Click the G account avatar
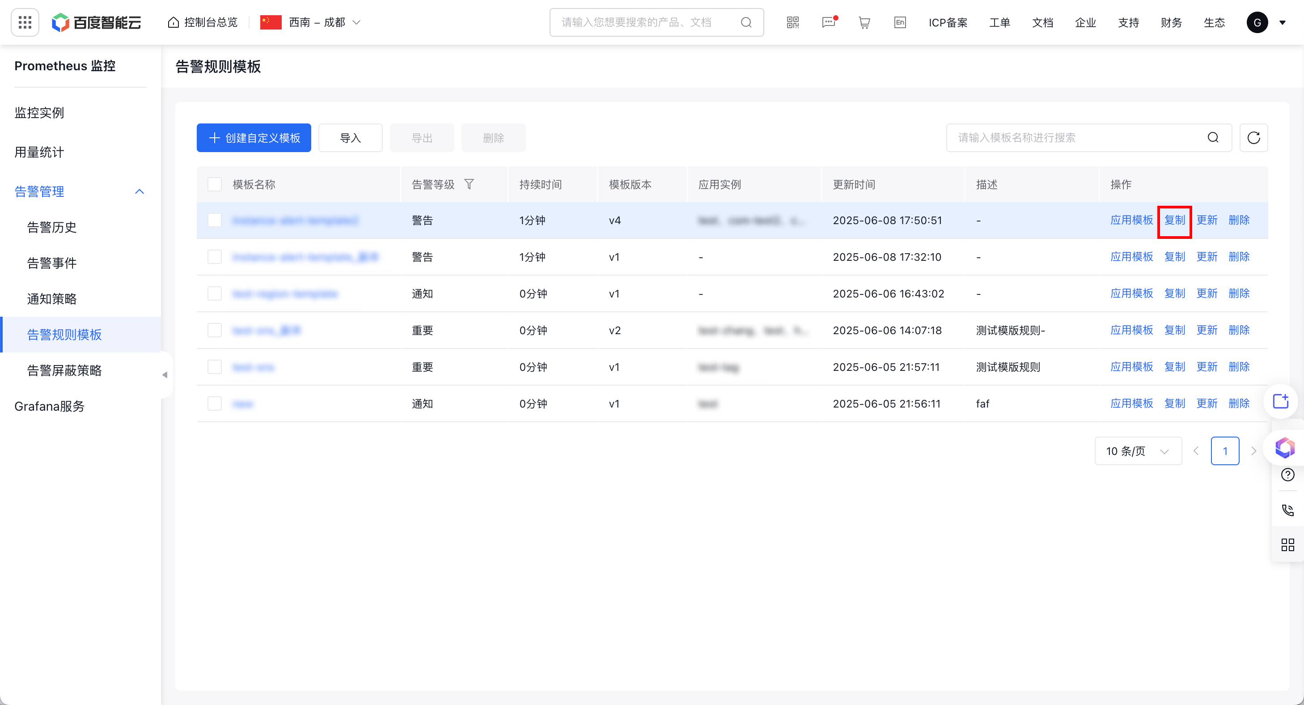Screen dimensions: 1304x705 click(x=1257, y=22)
